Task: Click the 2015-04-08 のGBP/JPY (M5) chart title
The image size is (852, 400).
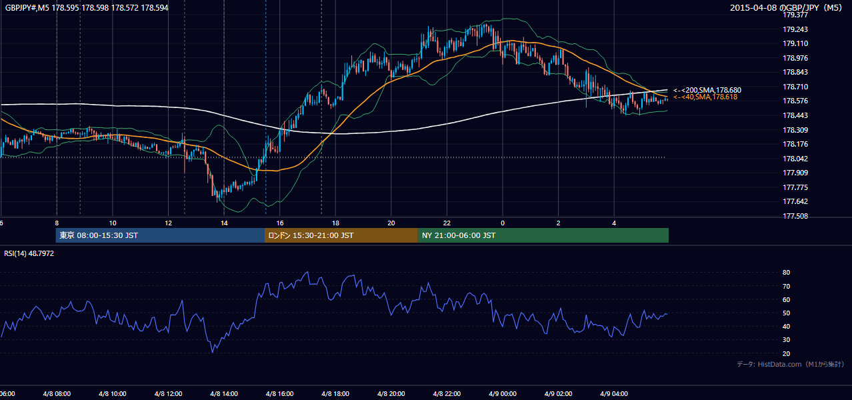Action: click(x=787, y=7)
